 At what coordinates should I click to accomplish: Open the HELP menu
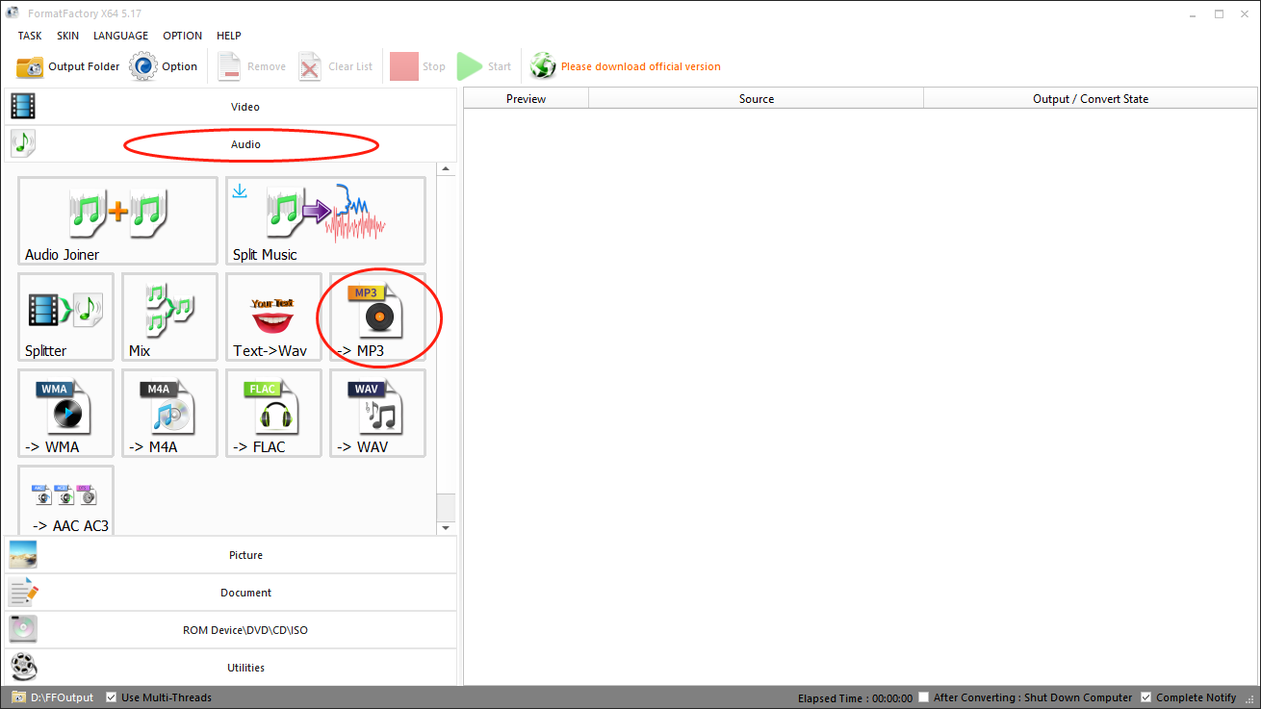[229, 36]
